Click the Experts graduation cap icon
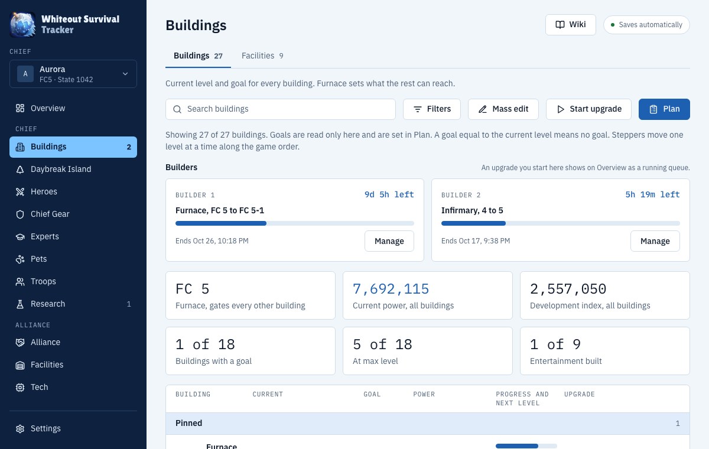 pos(20,237)
